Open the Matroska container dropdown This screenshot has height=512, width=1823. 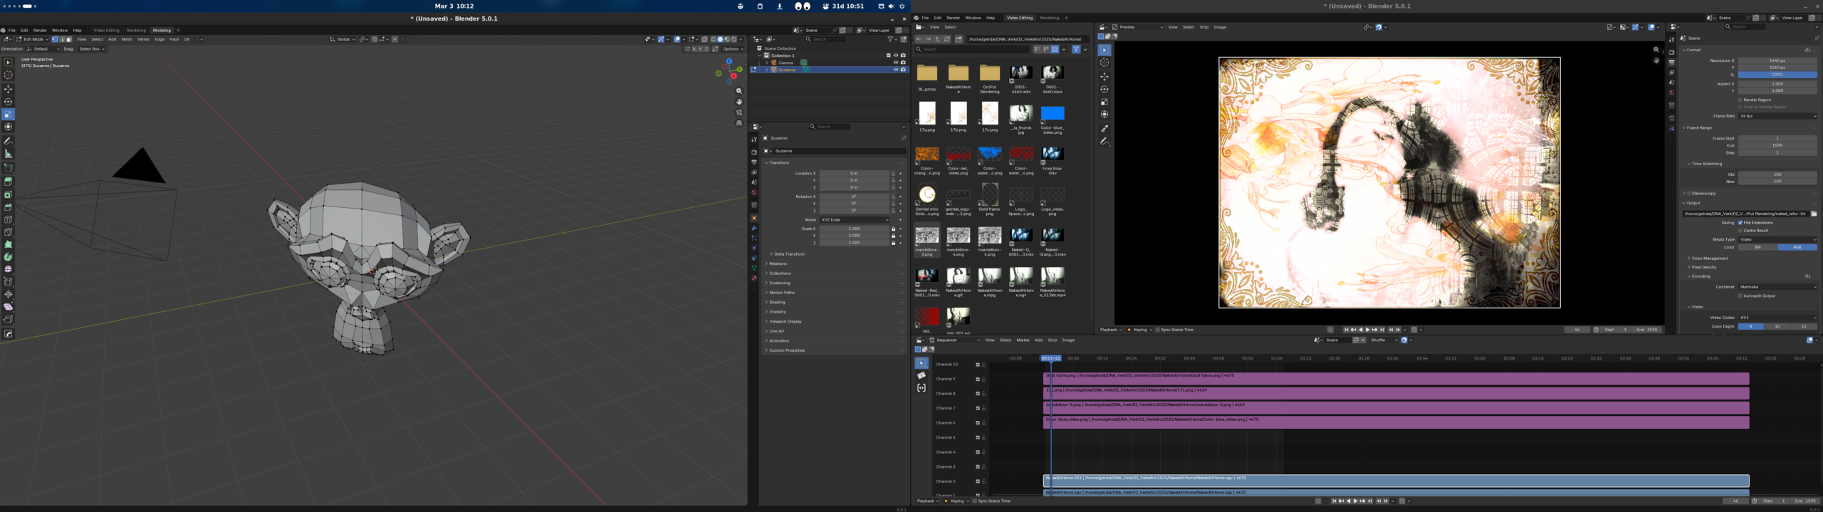coord(1777,287)
